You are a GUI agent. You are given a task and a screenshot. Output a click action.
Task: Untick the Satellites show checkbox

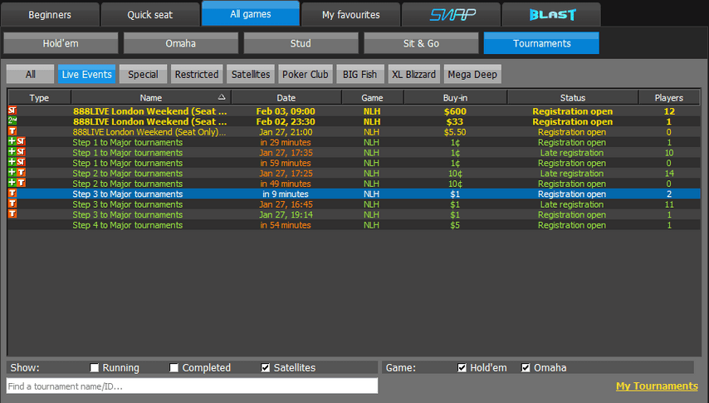(x=266, y=367)
